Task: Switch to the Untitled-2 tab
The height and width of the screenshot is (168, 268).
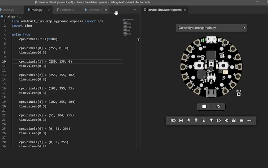Action: pyautogui.click(x=67, y=10)
